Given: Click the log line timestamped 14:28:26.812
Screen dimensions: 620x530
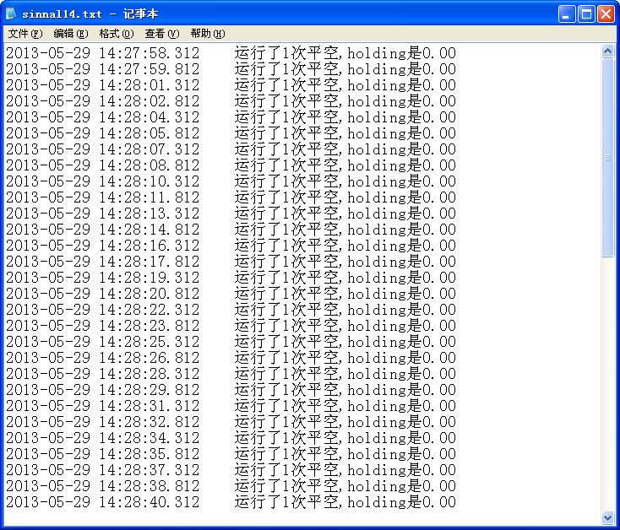Looking at the screenshot, I should coord(231,358).
